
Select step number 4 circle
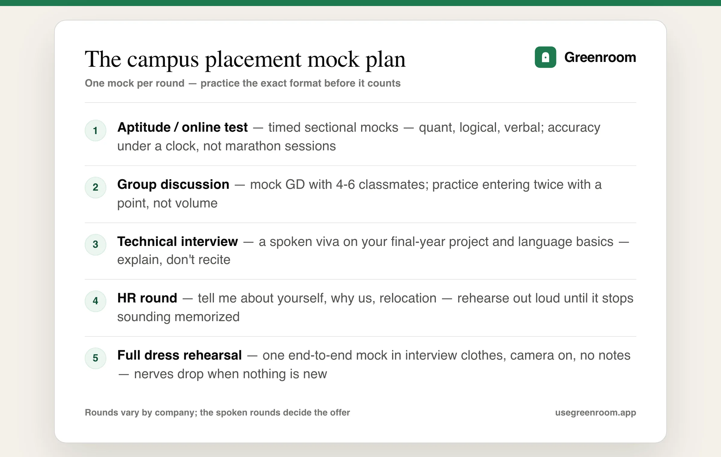point(96,301)
